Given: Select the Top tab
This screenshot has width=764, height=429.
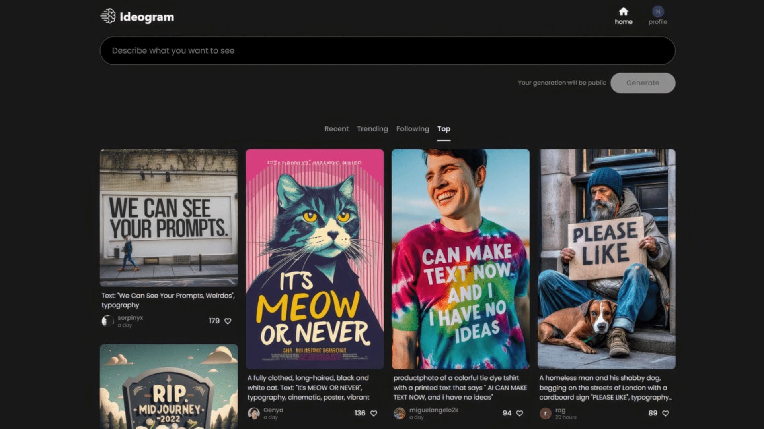Looking at the screenshot, I should [x=444, y=129].
